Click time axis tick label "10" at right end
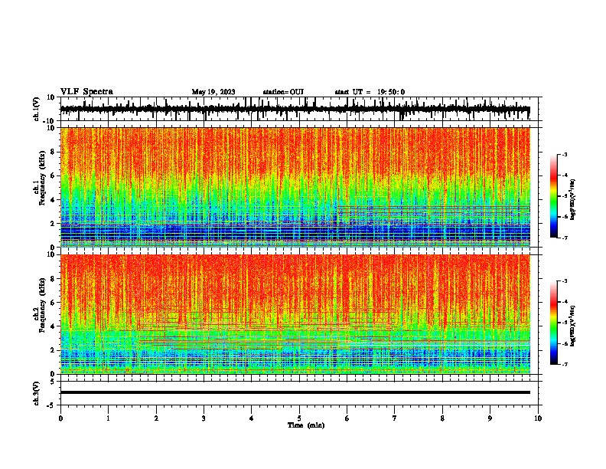Image resolution: width=606 pixels, height=469 pixels. pyautogui.click(x=538, y=418)
